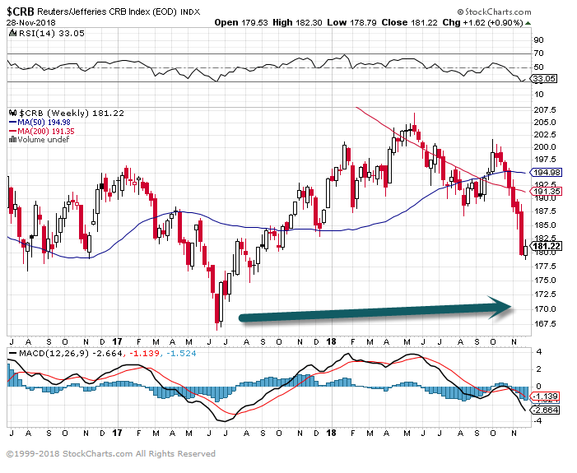
Task: Click the 167.5 price axis label
Action: (x=545, y=324)
